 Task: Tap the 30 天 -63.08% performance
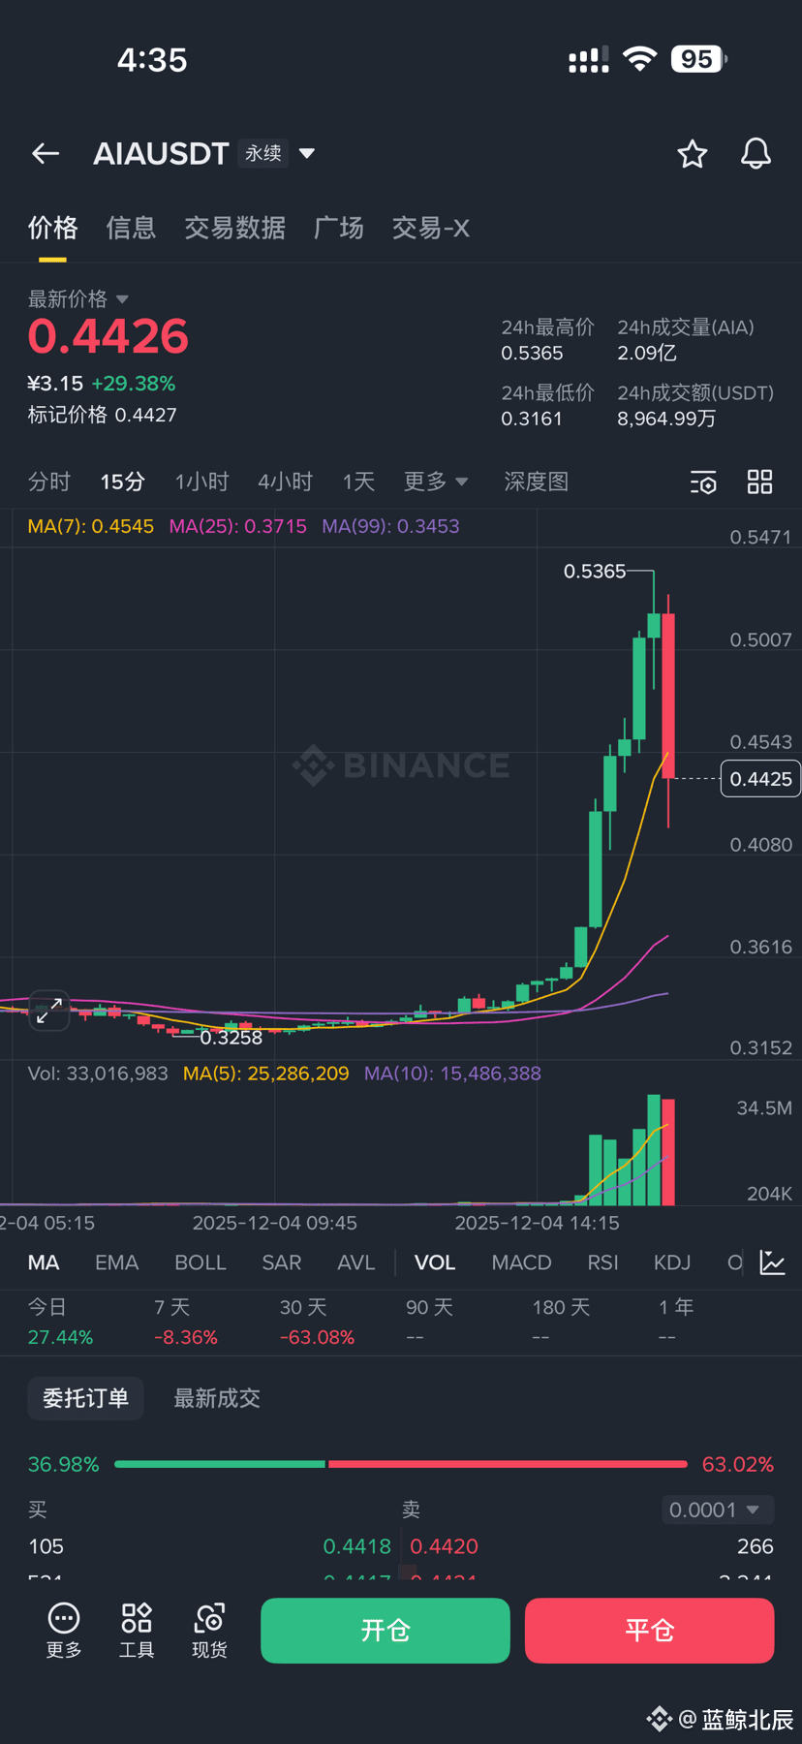(317, 1323)
